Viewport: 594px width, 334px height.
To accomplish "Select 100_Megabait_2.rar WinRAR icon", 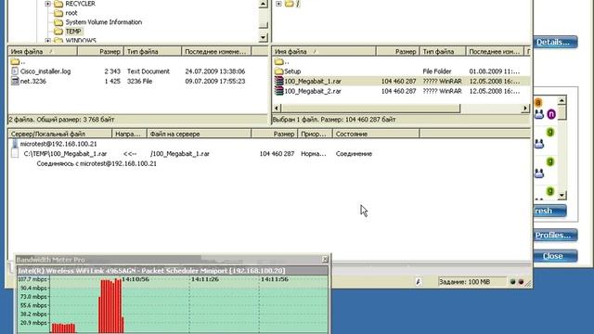I will pyautogui.click(x=279, y=91).
